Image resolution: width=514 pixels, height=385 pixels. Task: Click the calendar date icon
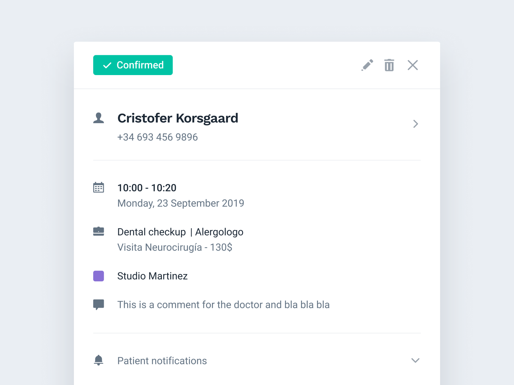click(99, 188)
